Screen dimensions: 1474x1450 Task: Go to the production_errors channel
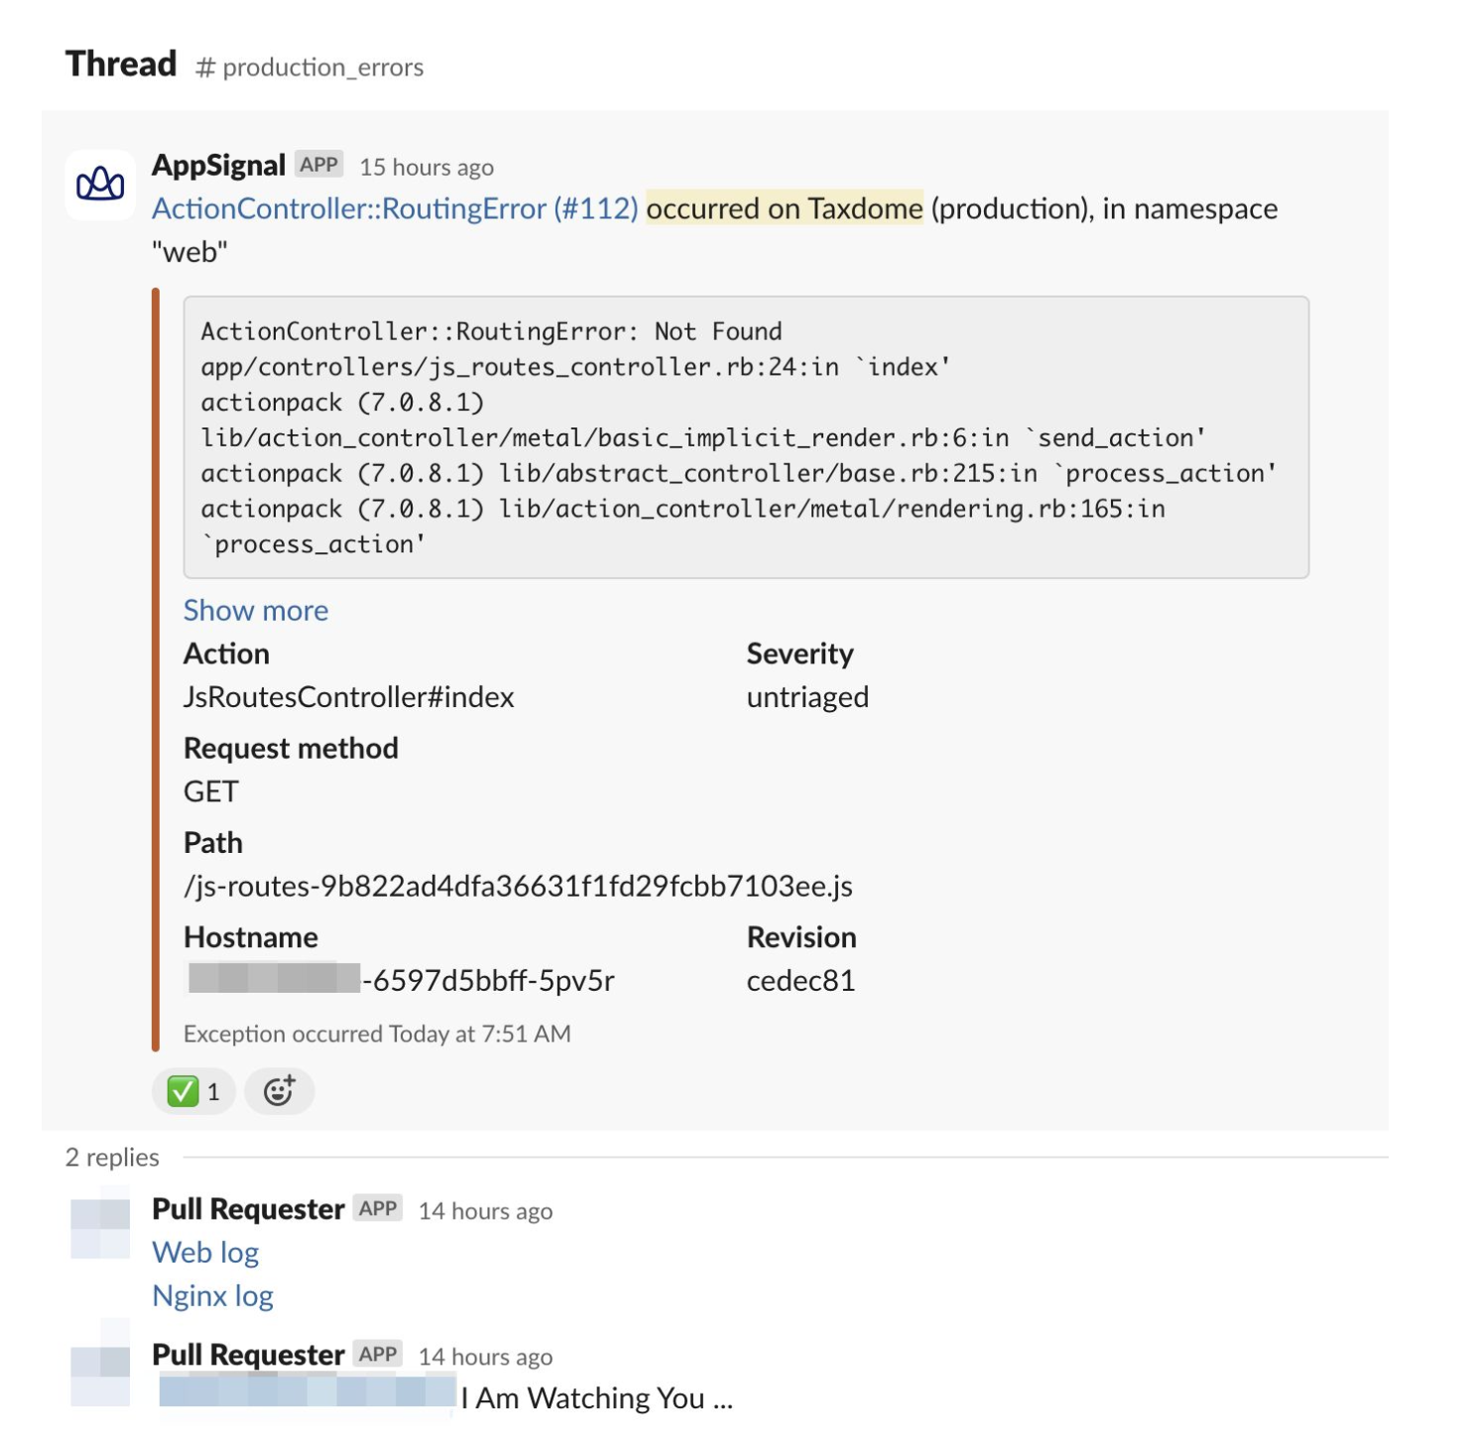point(310,67)
